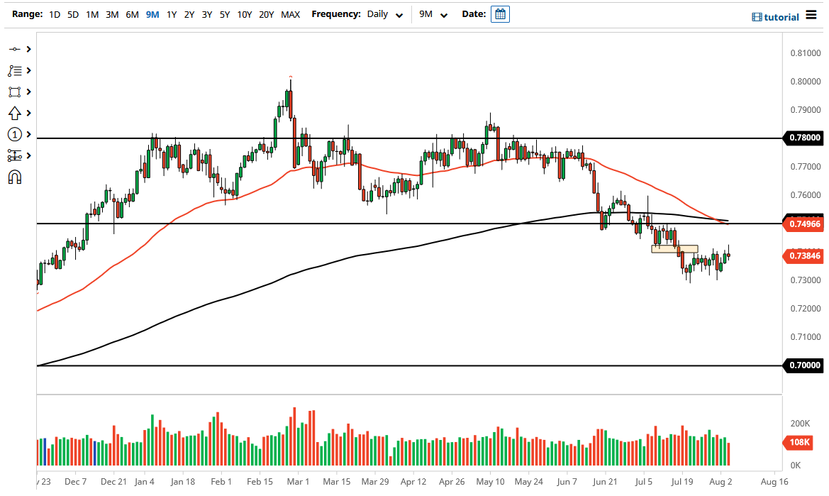Expand the rectangle shapes submenu chevron
Screen dimensions: 829x496
click(x=28, y=92)
